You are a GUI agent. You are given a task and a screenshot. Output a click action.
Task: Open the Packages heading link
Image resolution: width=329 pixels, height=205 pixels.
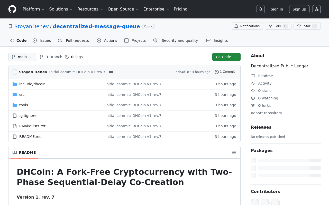click(x=262, y=151)
